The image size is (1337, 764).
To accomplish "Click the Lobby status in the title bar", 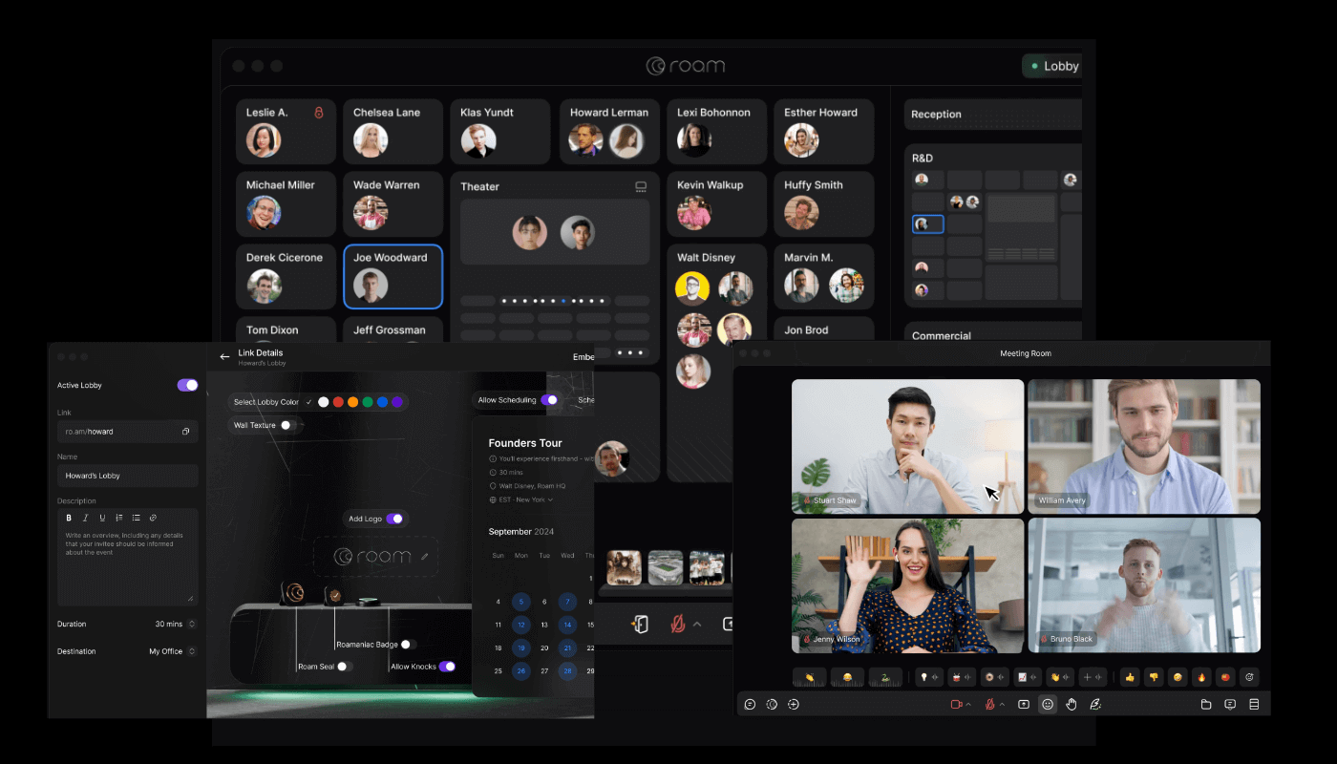I will [1051, 66].
